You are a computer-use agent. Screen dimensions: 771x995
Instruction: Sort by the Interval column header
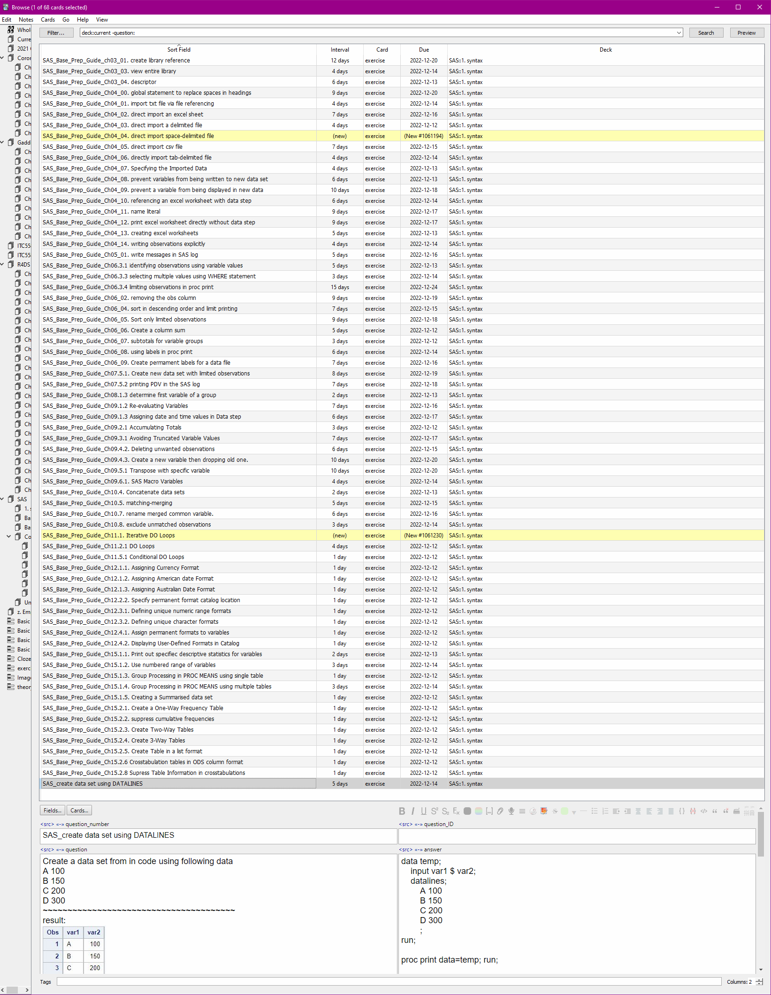[x=340, y=50]
